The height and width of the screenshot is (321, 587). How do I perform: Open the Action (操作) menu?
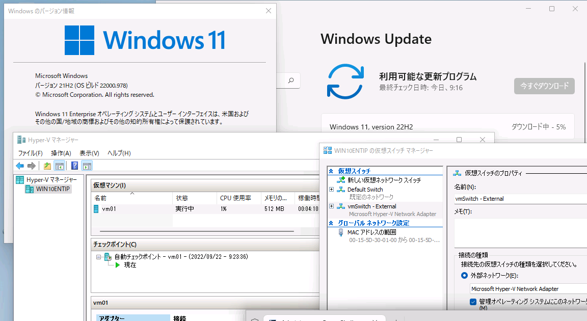coord(61,153)
